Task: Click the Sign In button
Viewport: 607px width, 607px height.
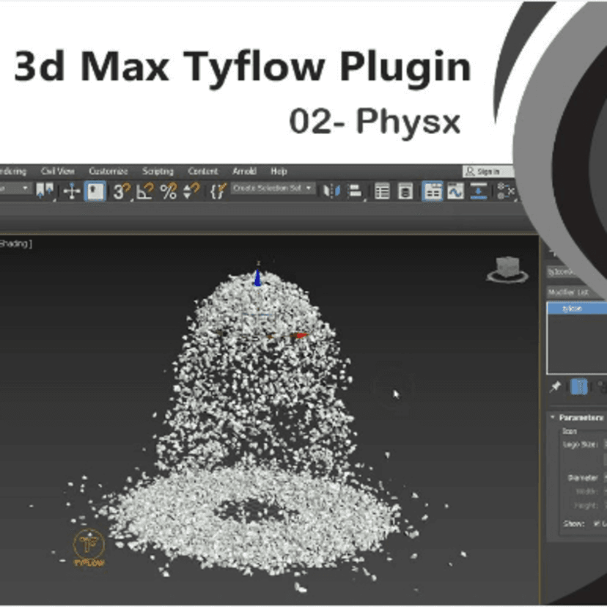Action: (x=488, y=171)
